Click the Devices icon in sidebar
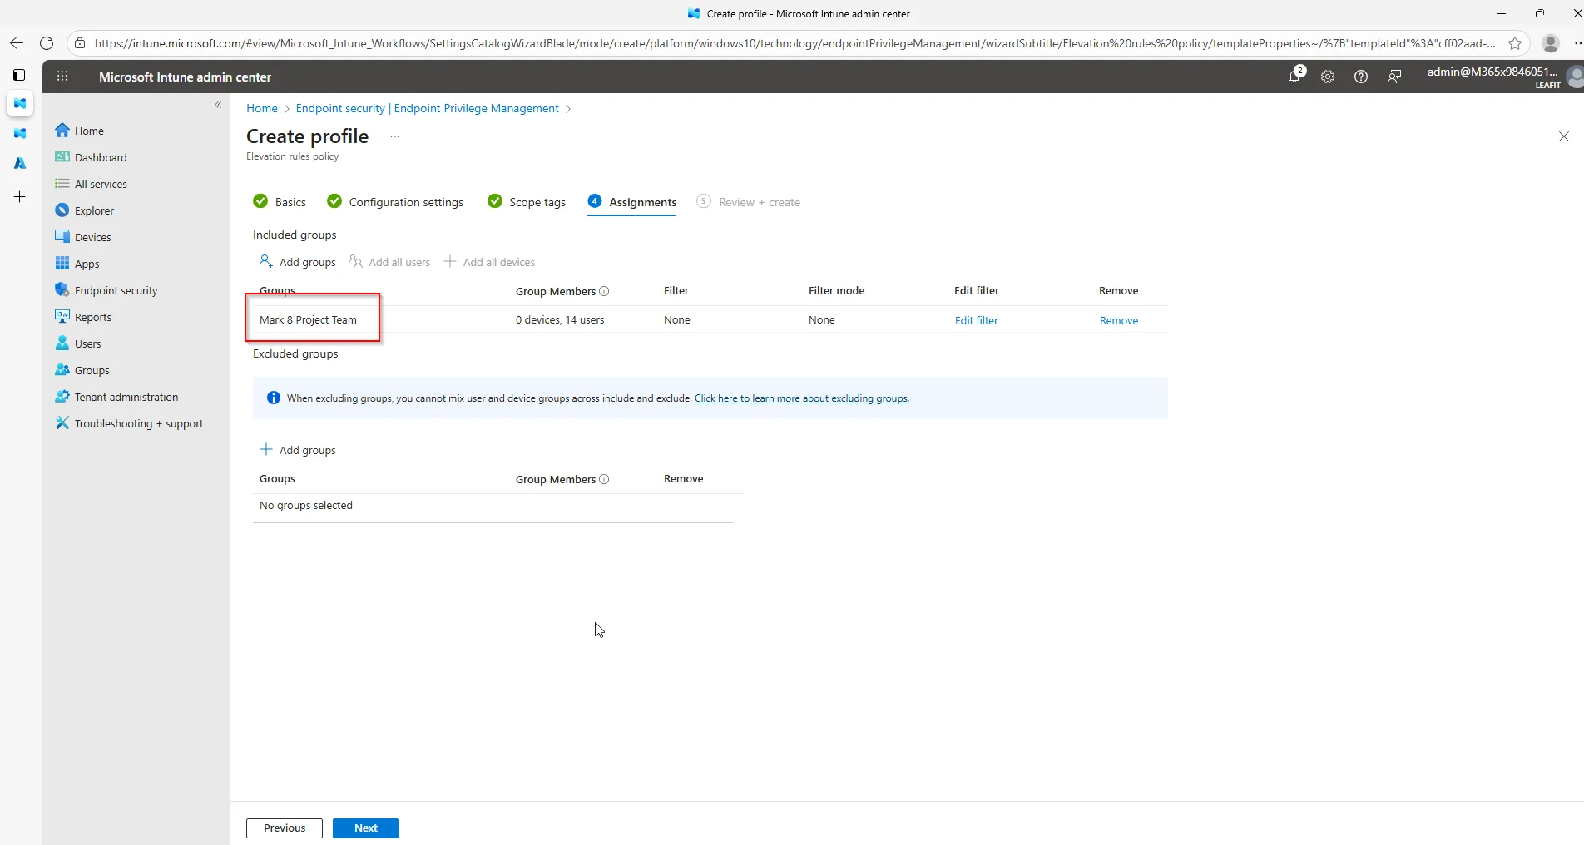Screen dimensions: 1584x845 (62, 237)
